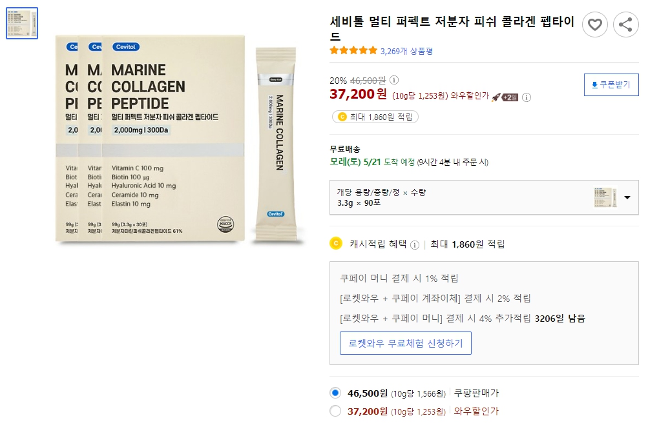Click 로켓와우 무료체험 신청하기 button
648x425 pixels.
(x=405, y=344)
